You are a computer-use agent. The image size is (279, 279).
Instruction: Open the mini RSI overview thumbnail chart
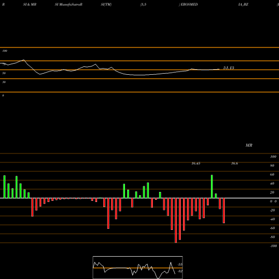coord(138,267)
